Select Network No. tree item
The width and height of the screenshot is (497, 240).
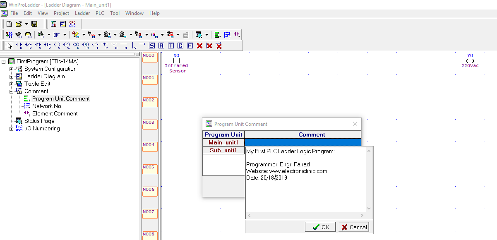[47, 106]
